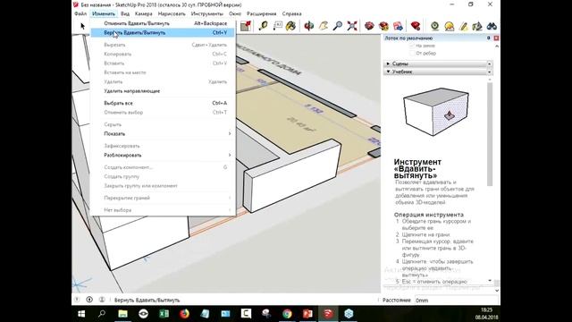Open the 'Справка' menu
Screen dimensions: 572x322
[x=292, y=13]
